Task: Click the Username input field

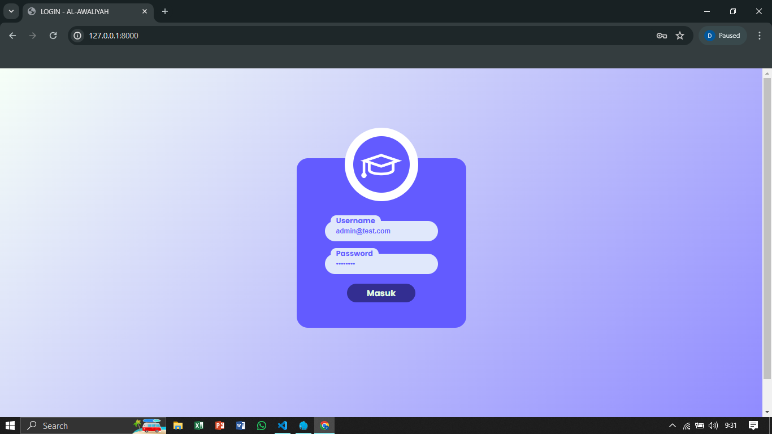Action: click(381, 231)
